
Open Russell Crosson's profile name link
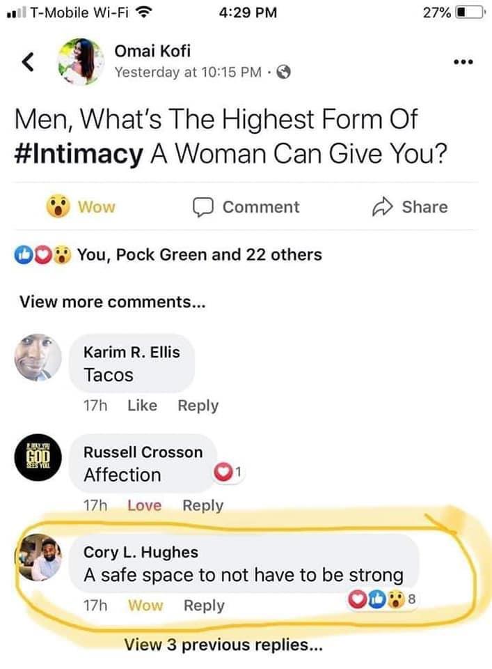[143, 452]
